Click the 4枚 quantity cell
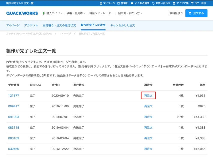Viewport: 213px width, 160px height. [x=181, y=96]
